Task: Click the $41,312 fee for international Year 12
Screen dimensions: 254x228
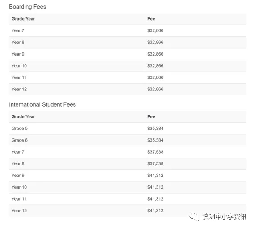Action: (155, 211)
